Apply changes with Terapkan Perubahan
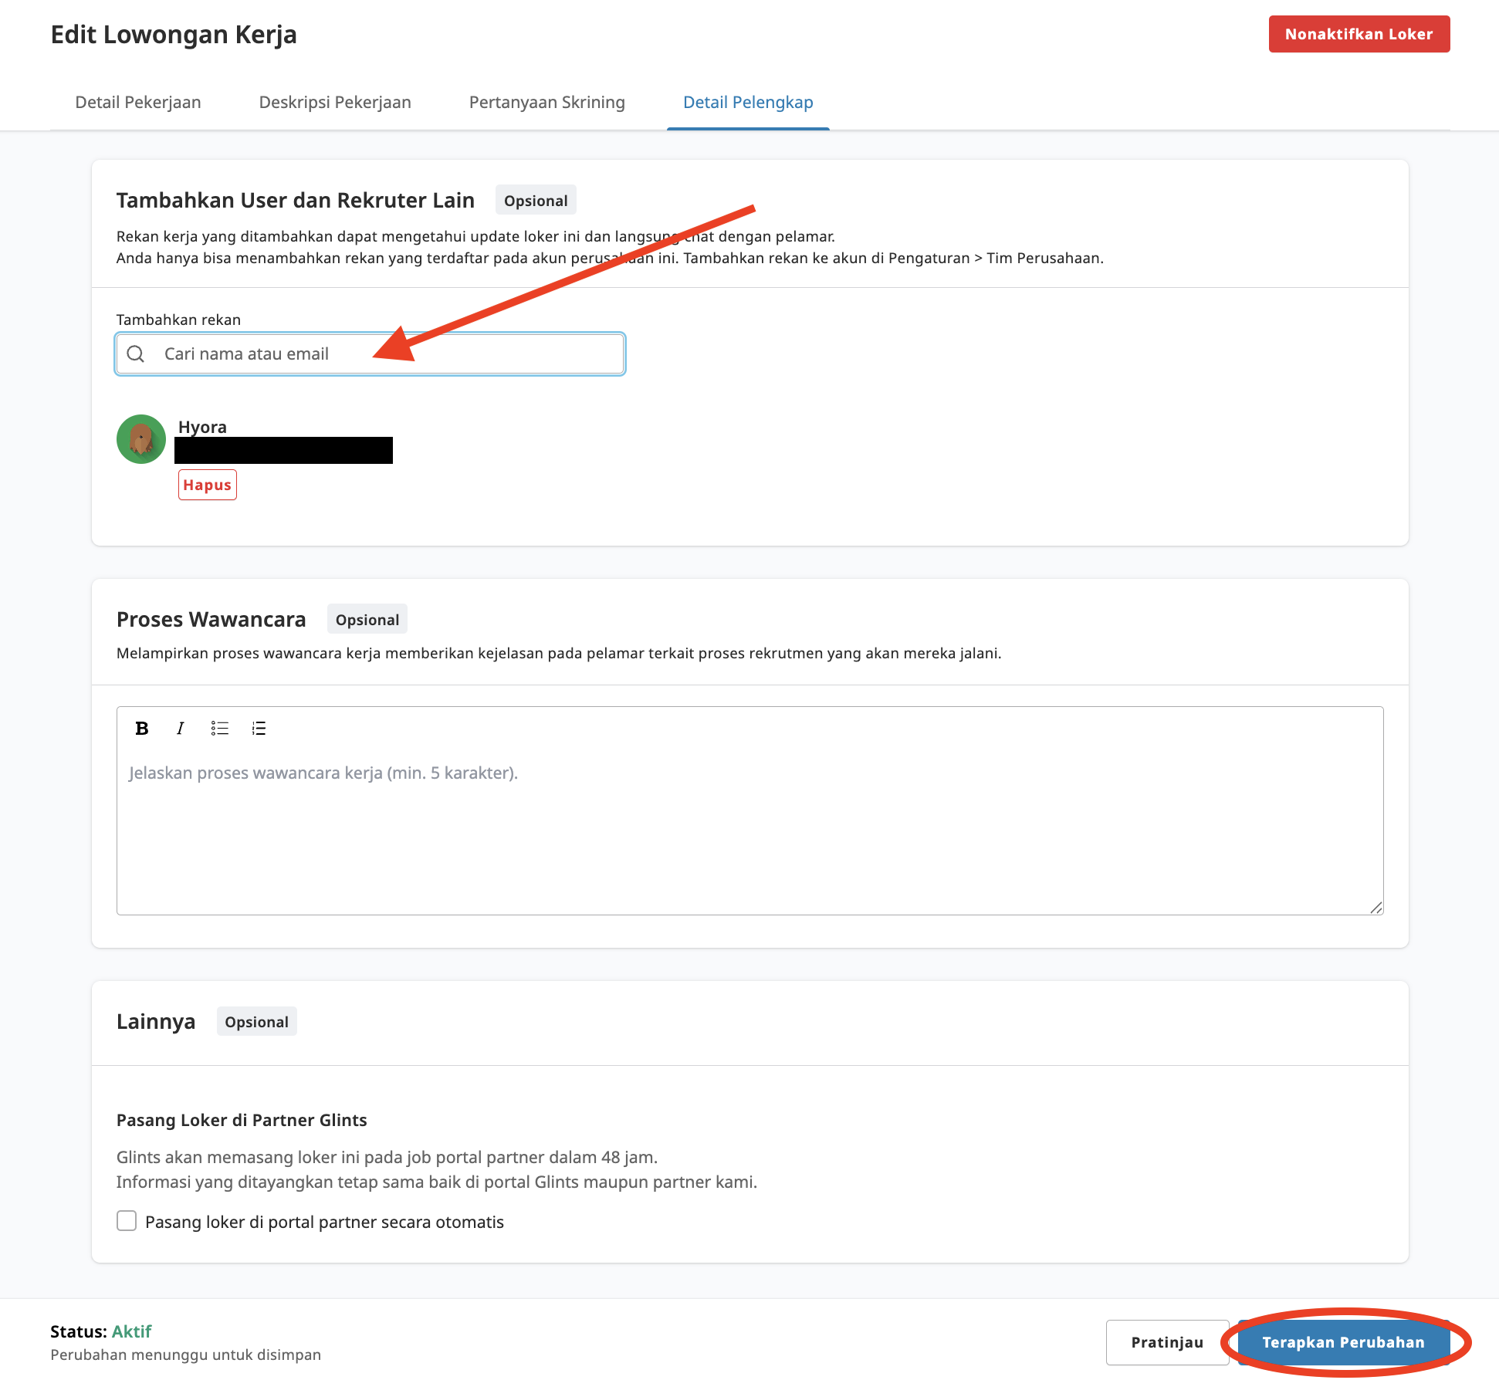Screen dimensions: 1499x1380 [1343, 1342]
